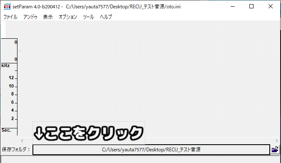Click the 保存フォルダ path input field
Screen dimensions: 281x163
[151, 150]
